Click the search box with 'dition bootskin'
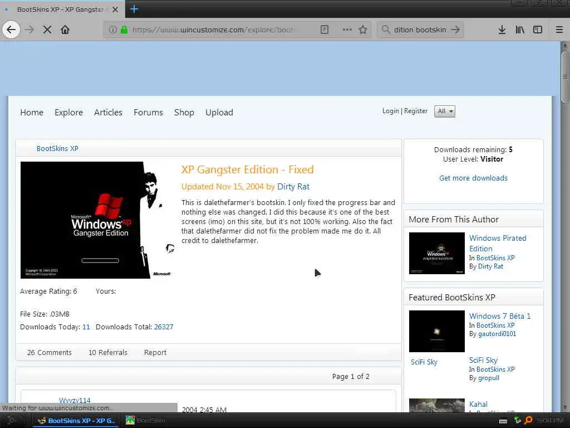Viewport: 570px width, 428px height. [x=420, y=30]
